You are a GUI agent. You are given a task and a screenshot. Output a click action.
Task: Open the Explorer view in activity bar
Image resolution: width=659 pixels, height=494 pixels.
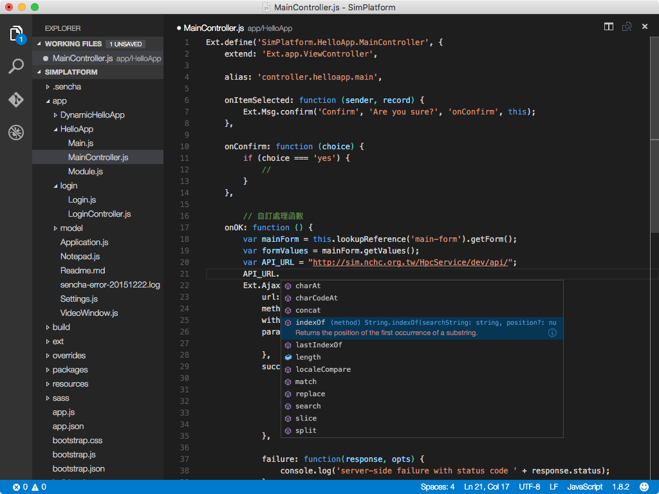pyautogui.click(x=16, y=34)
